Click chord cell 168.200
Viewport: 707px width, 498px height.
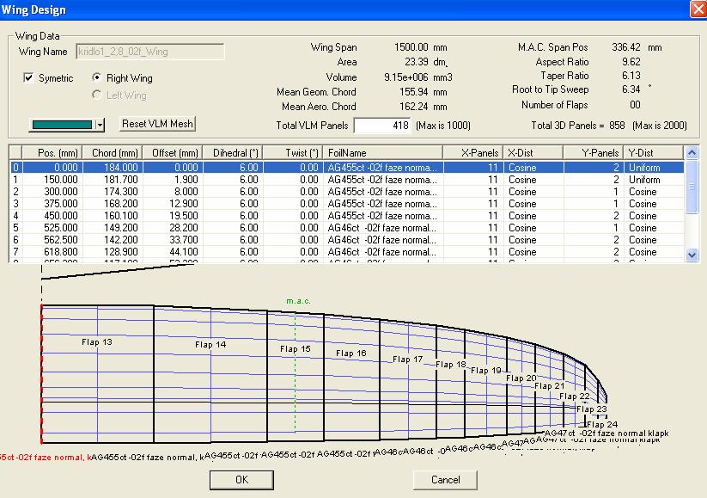coord(113,204)
